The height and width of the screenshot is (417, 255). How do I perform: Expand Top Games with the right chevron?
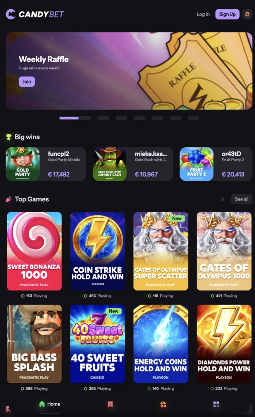[x=222, y=199]
